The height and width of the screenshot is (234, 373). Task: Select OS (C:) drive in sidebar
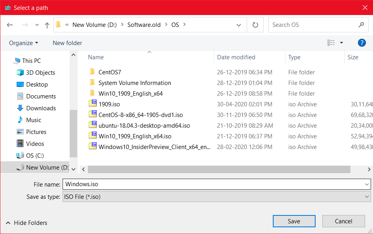tap(34, 156)
